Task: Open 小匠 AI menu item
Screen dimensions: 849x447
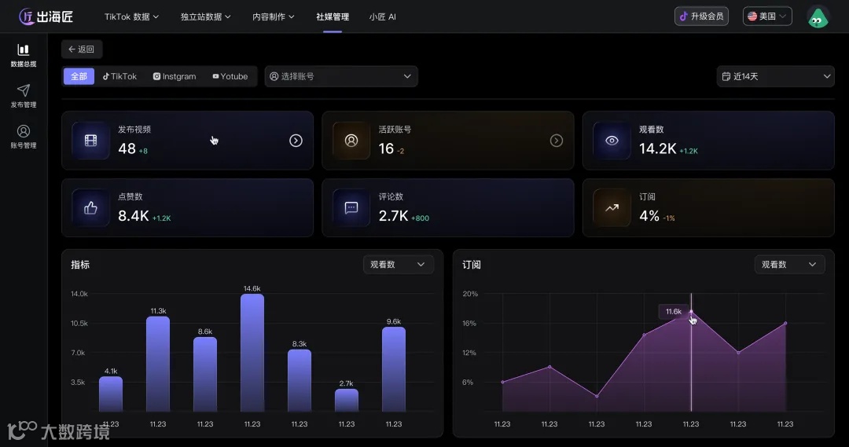Action: pos(382,16)
